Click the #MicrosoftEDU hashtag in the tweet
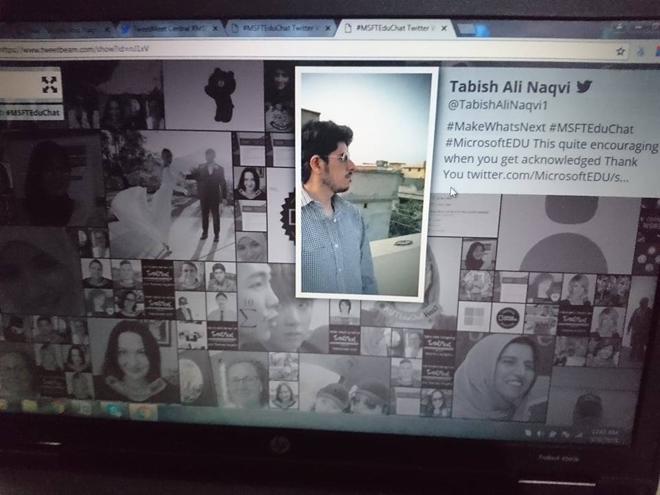The image size is (660, 495). click(x=487, y=143)
